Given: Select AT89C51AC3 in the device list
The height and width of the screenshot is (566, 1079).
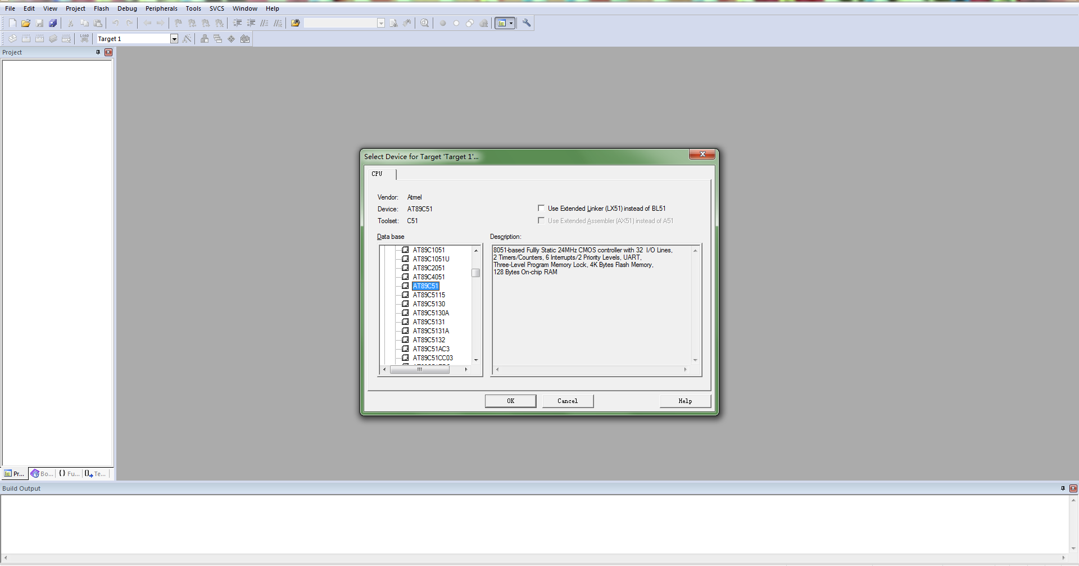Looking at the screenshot, I should 431,349.
